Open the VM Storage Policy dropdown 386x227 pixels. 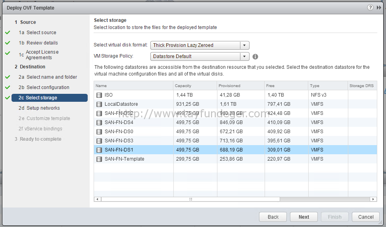[x=200, y=56]
